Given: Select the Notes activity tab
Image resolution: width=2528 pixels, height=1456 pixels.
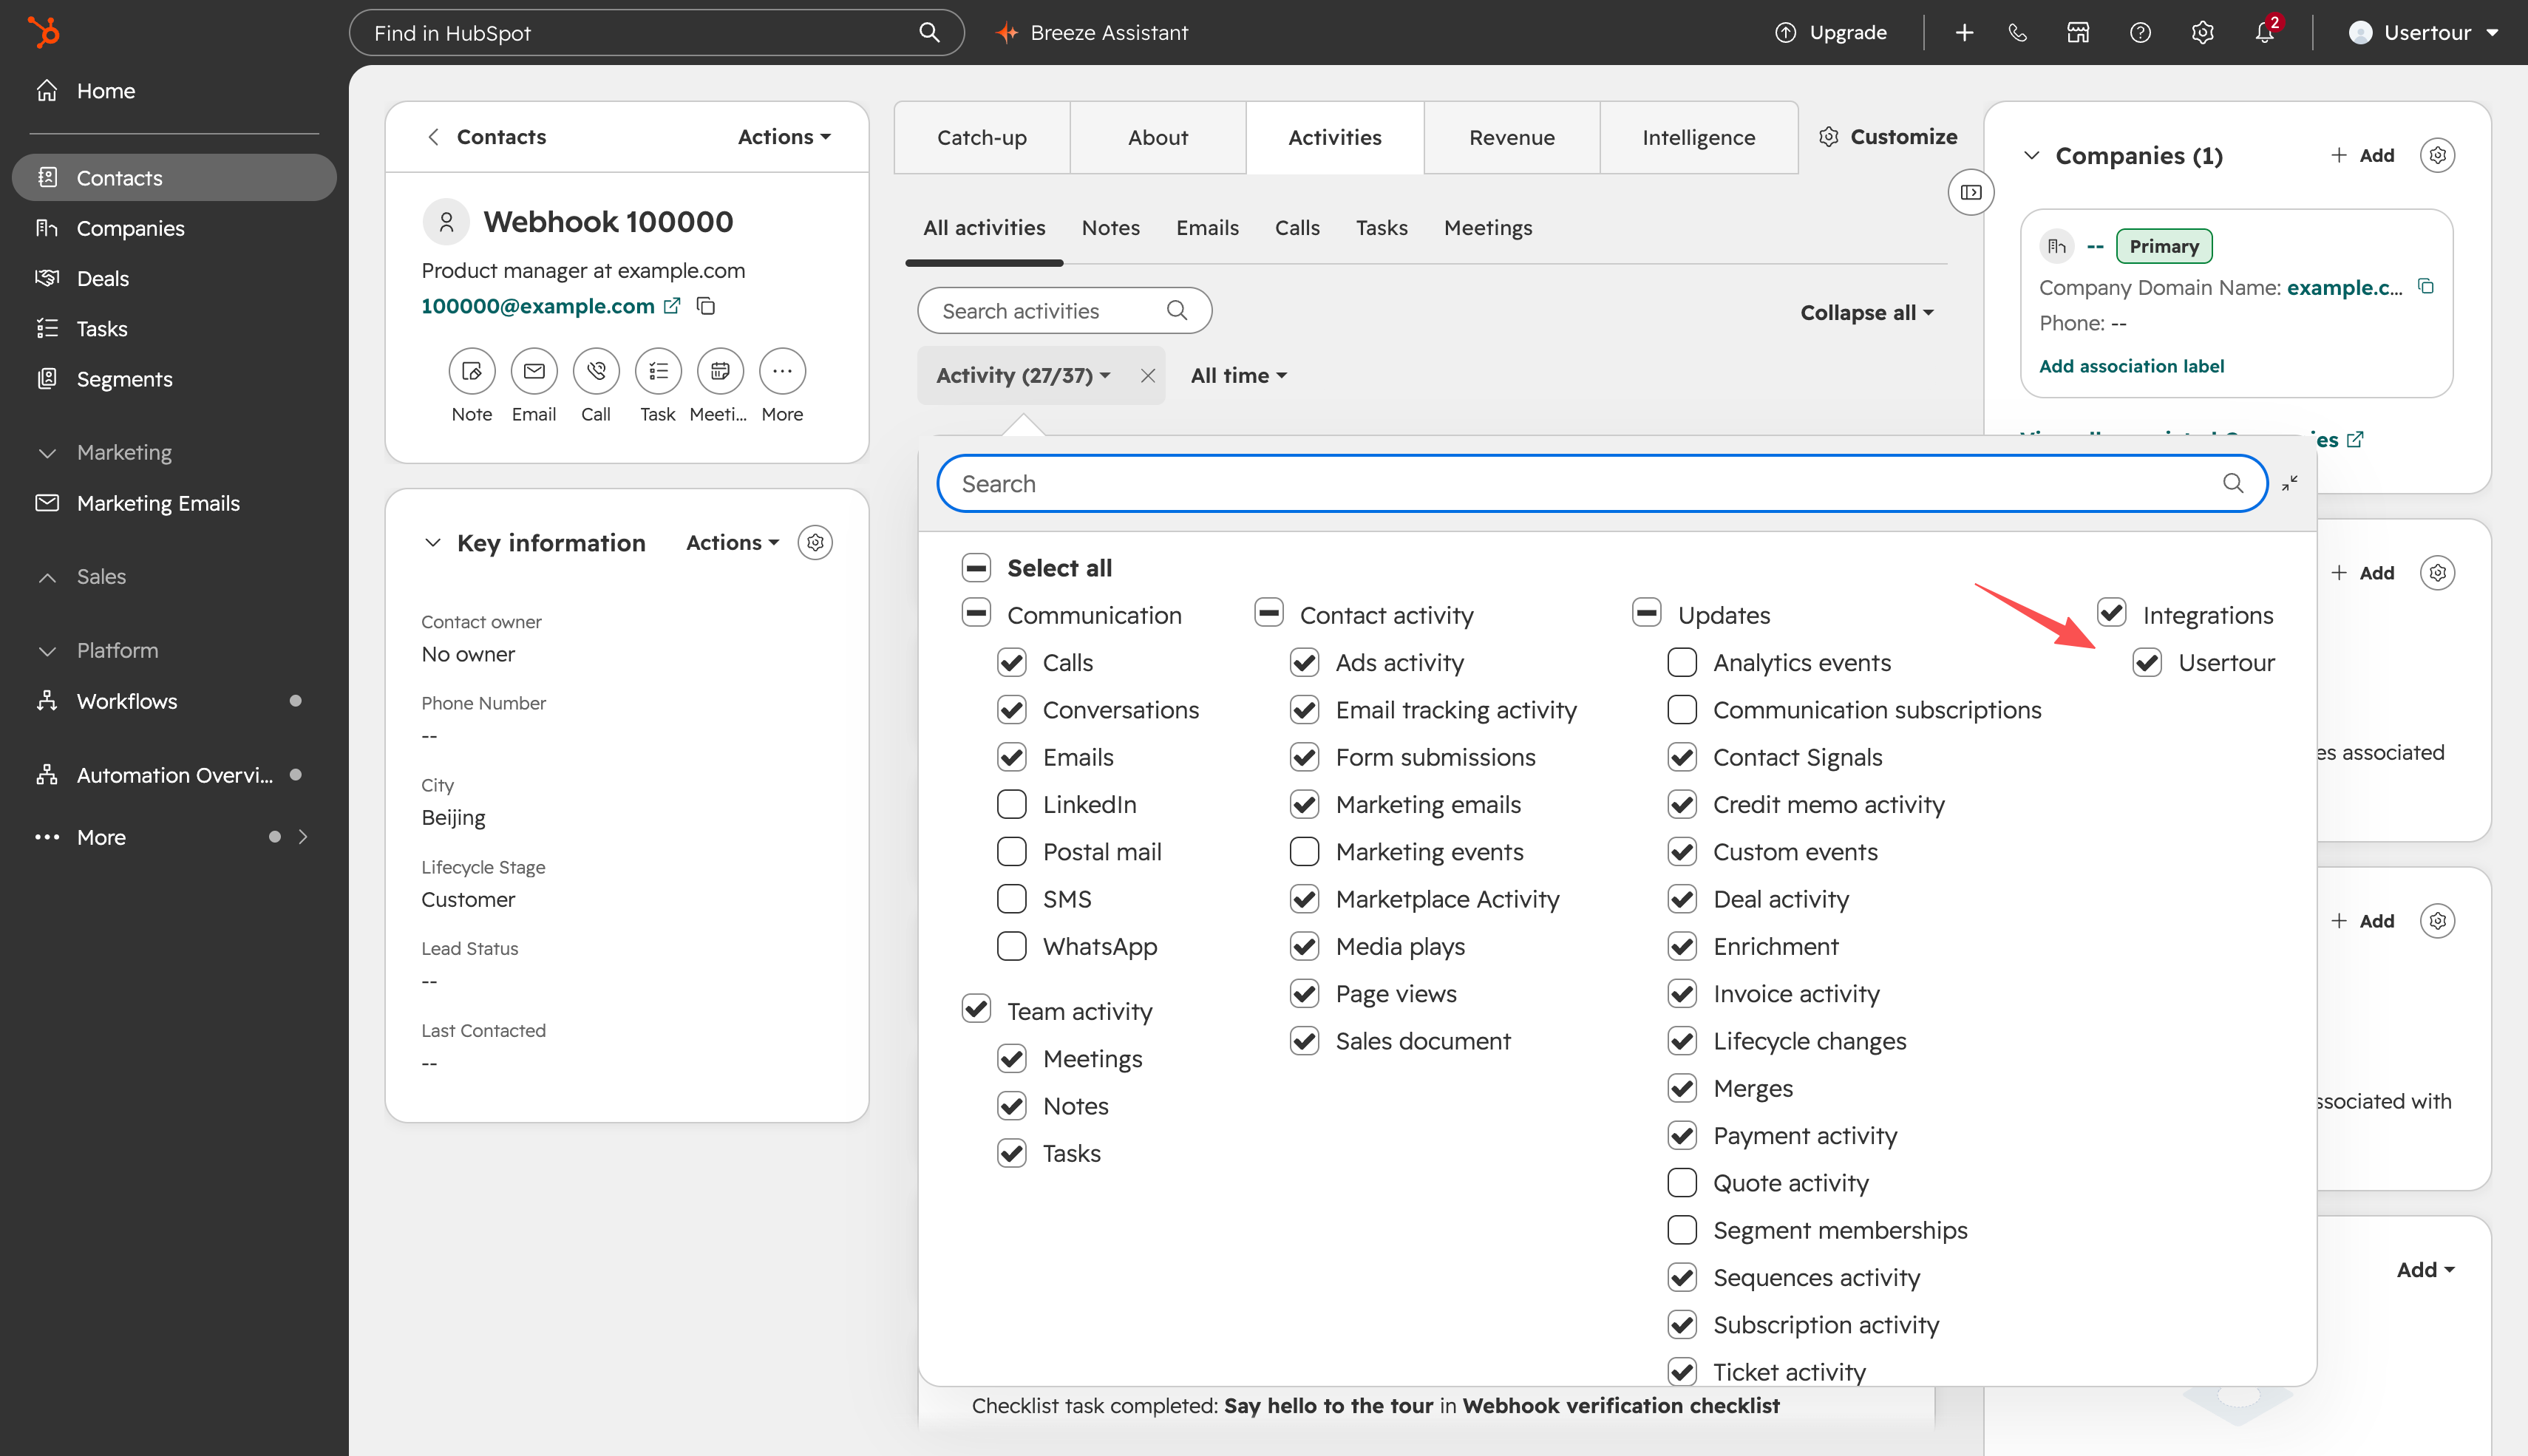Looking at the screenshot, I should [x=1110, y=228].
